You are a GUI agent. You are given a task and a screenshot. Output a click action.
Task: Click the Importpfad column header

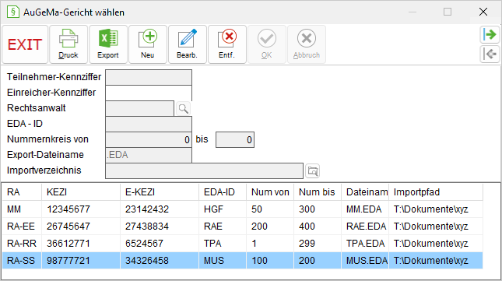[436, 192]
